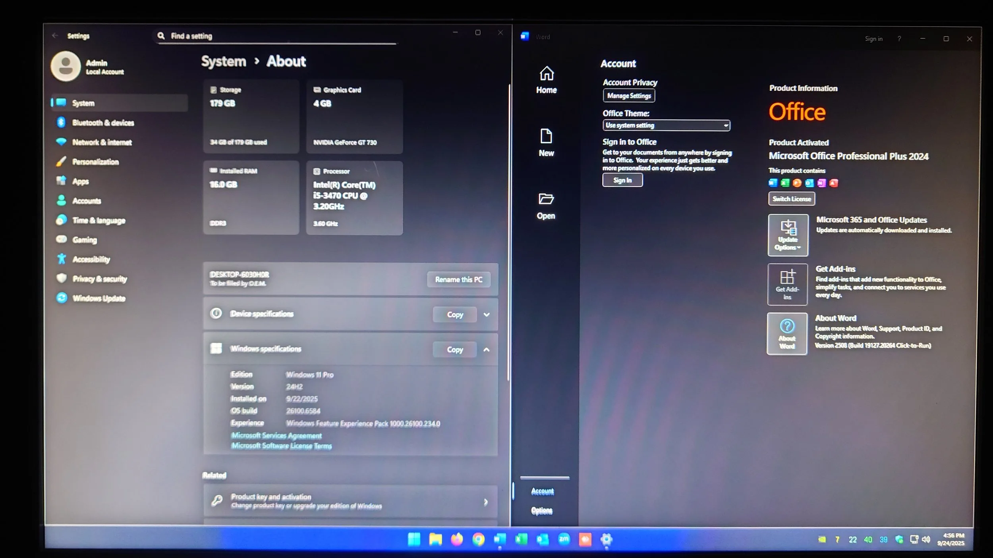Image resolution: width=993 pixels, height=558 pixels.
Task: Click the Get Add-ins icon button
Action: click(x=787, y=285)
